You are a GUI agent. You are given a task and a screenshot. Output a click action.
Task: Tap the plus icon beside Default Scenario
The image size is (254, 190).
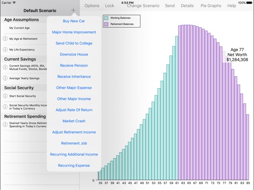point(73,11)
